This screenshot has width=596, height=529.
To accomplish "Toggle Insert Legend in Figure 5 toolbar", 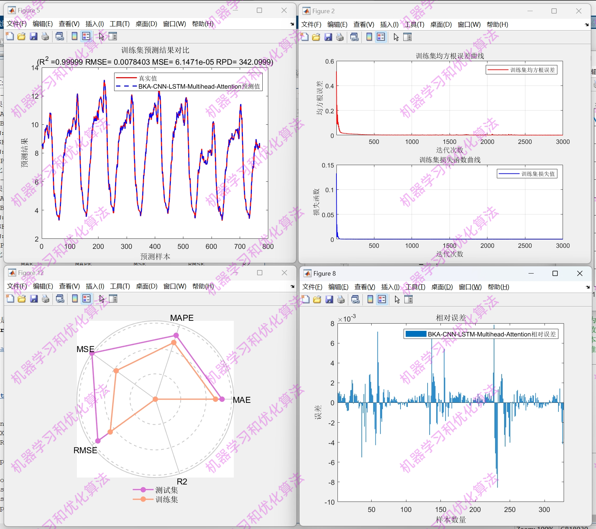I will point(86,36).
